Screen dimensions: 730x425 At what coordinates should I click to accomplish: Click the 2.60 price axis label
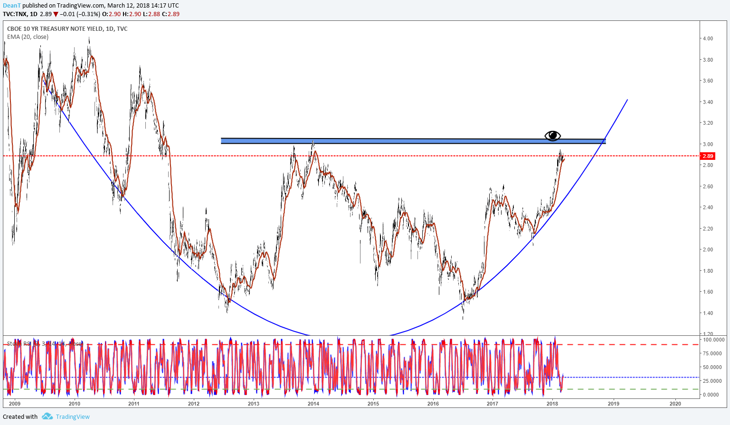(708, 186)
